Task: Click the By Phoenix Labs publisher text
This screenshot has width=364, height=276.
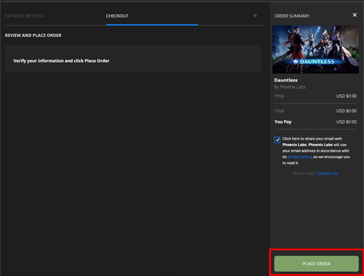Action: [x=289, y=87]
